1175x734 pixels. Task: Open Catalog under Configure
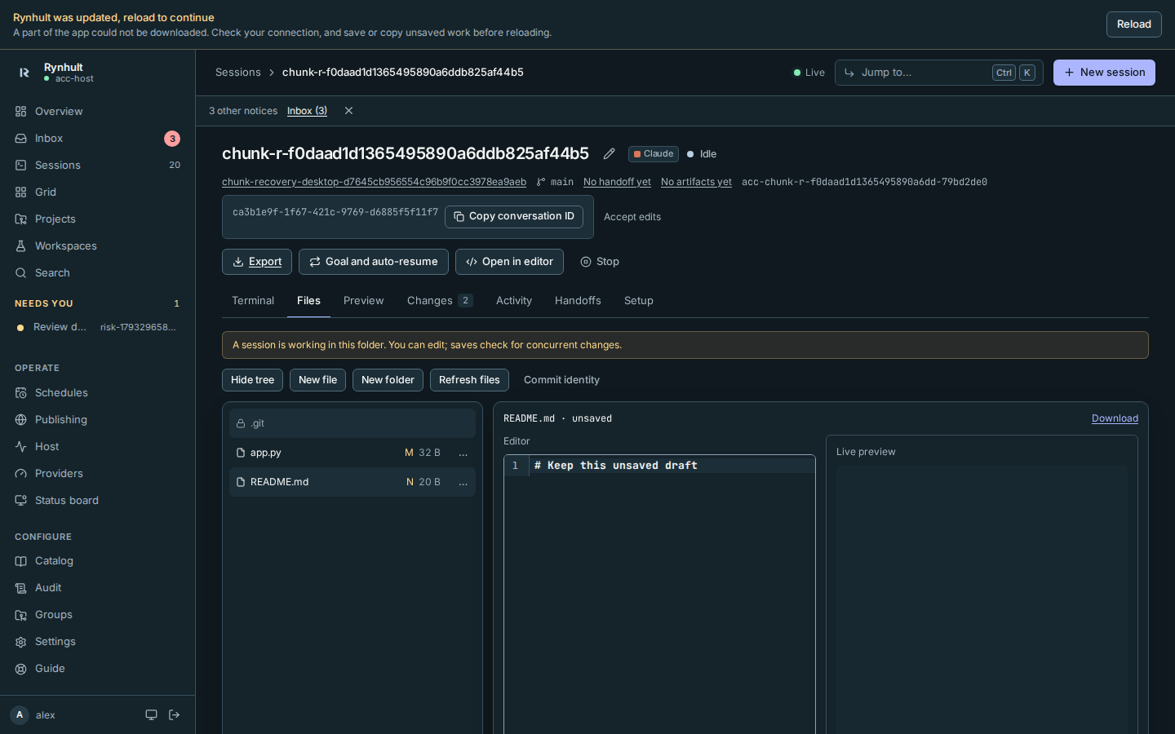point(98,560)
